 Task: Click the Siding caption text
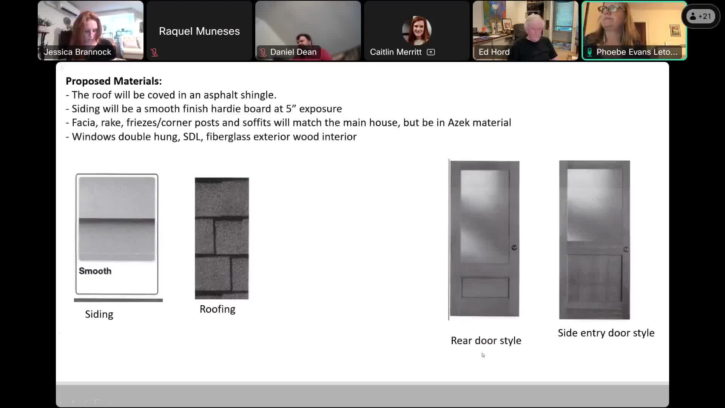click(x=99, y=314)
